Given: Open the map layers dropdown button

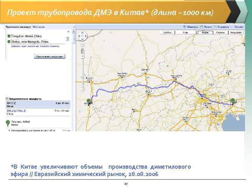Looking at the screenshot, I should coord(186,33).
